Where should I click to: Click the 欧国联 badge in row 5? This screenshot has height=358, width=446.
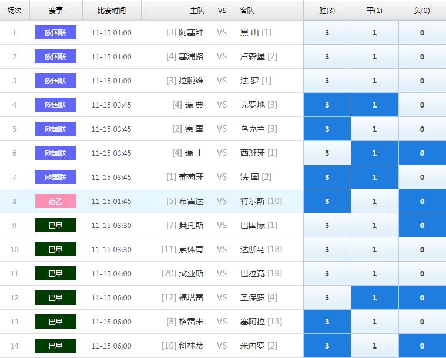tap(56, 129)
